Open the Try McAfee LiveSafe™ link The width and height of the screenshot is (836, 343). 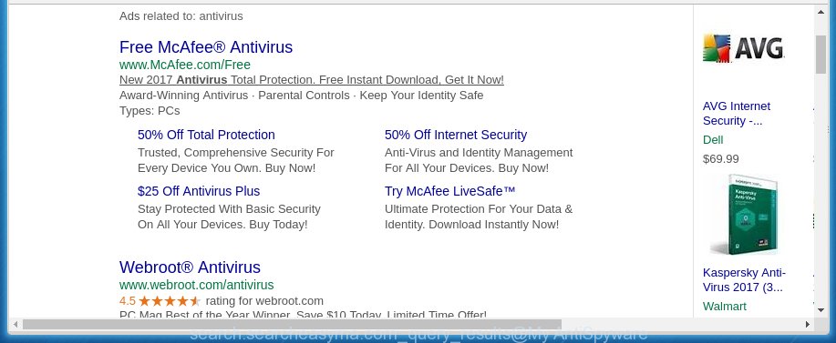450,191
